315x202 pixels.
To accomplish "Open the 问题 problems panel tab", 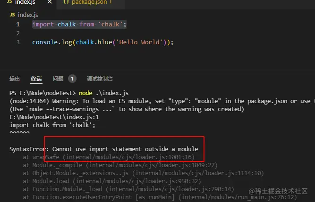I will tap(58, 79).
